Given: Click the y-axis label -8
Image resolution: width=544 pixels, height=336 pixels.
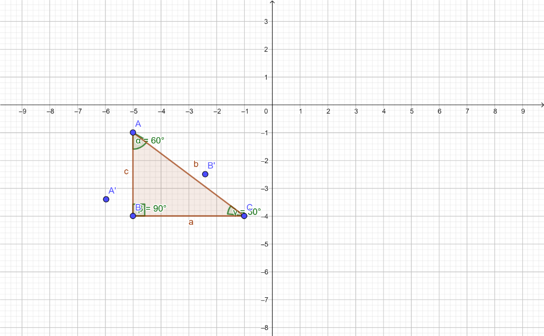Looking at the screenshot, I should coord(264,328).
